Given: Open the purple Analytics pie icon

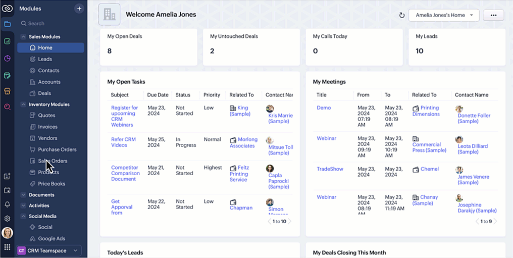Looking at the screenshot, I should 7,59.
